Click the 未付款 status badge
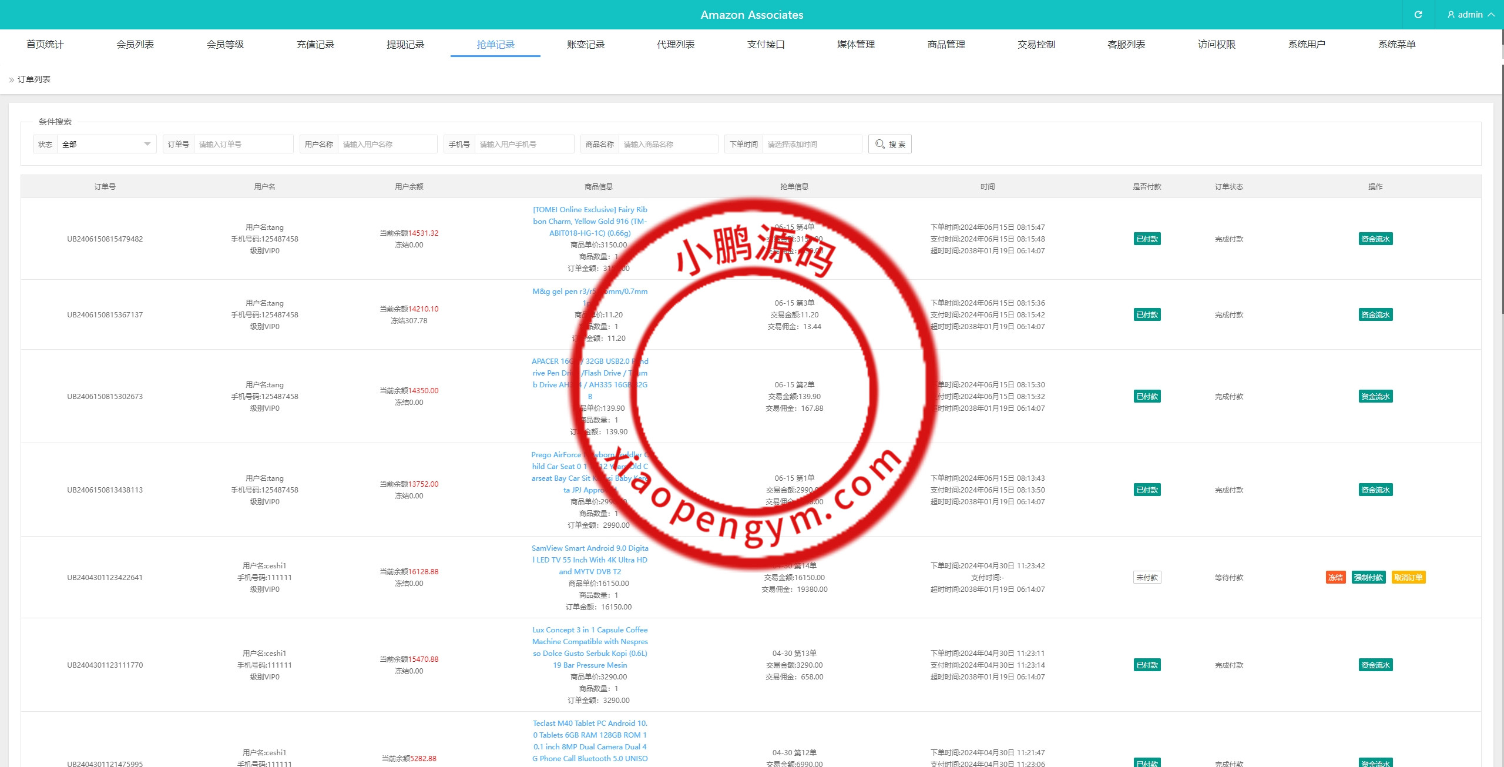The height and width of the screenshot is (767, 1504). pyautogui.click(x=1147, y=577)
